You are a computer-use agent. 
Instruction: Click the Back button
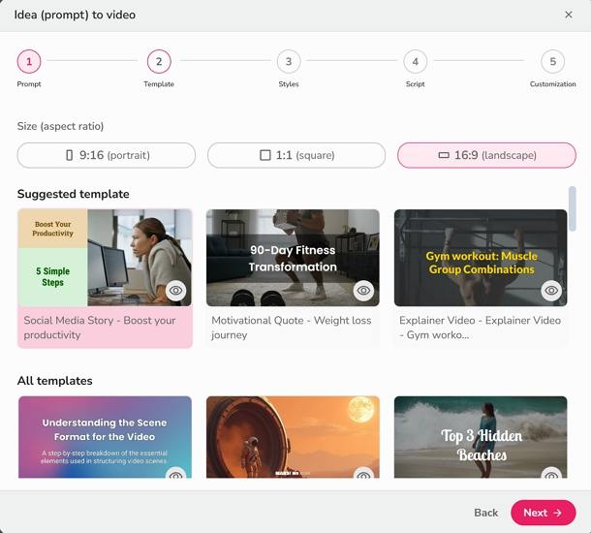tap(485, 513)
